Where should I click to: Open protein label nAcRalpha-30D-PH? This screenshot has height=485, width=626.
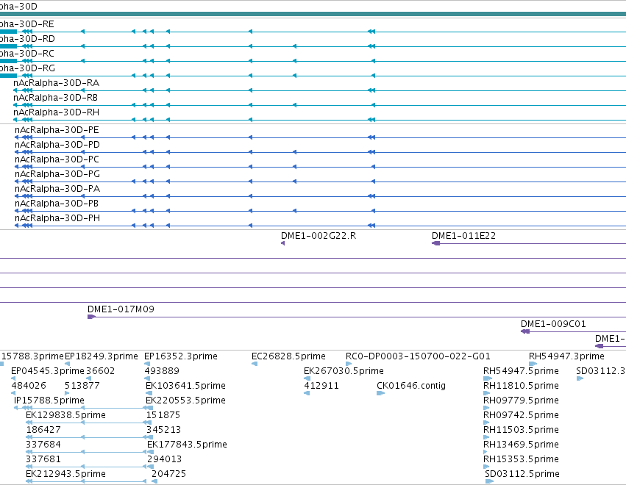coord(57,218)
